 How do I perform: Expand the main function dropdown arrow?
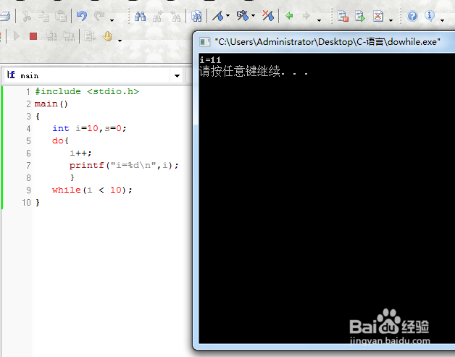pyautogui.click(x=177, y=76)
